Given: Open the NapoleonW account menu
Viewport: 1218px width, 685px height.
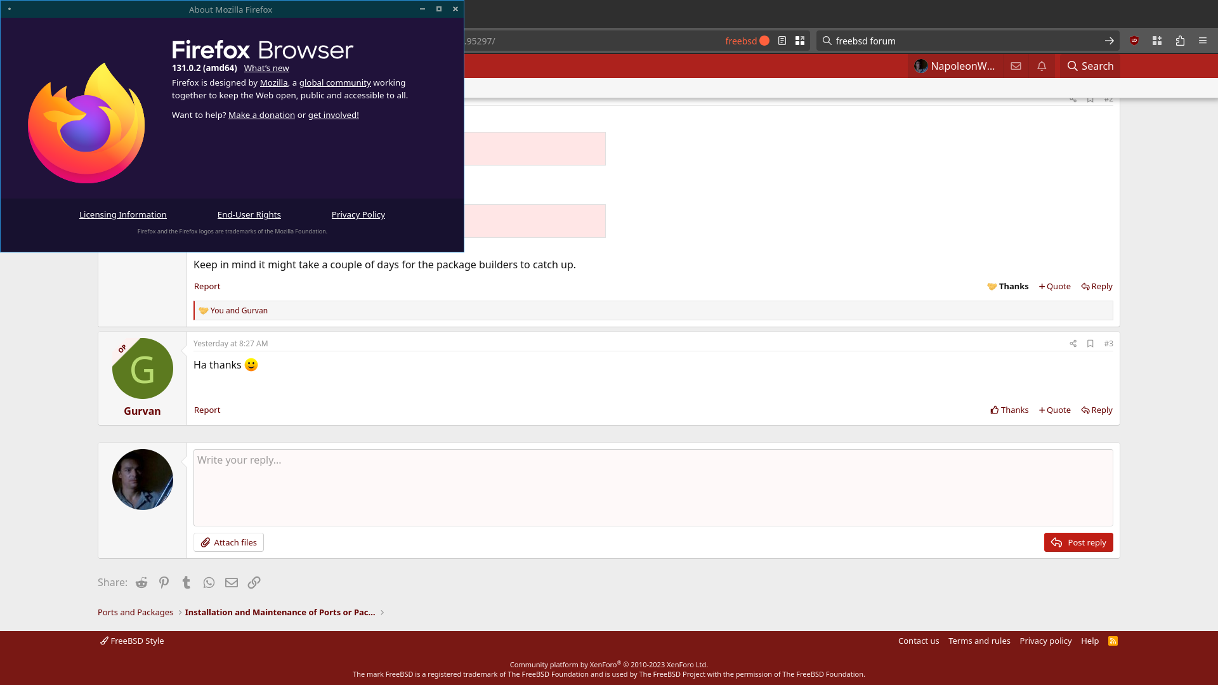Looking at the screenshot, I should tap(955, 66).
